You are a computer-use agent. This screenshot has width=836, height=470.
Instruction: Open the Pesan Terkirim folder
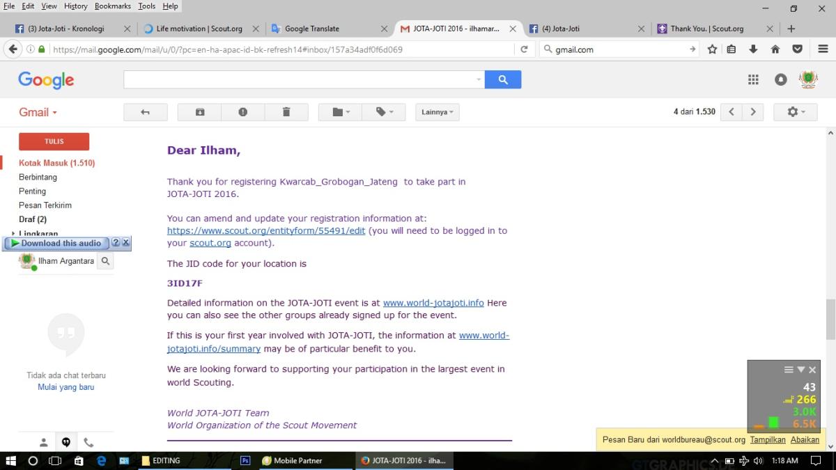click(45, 205)
